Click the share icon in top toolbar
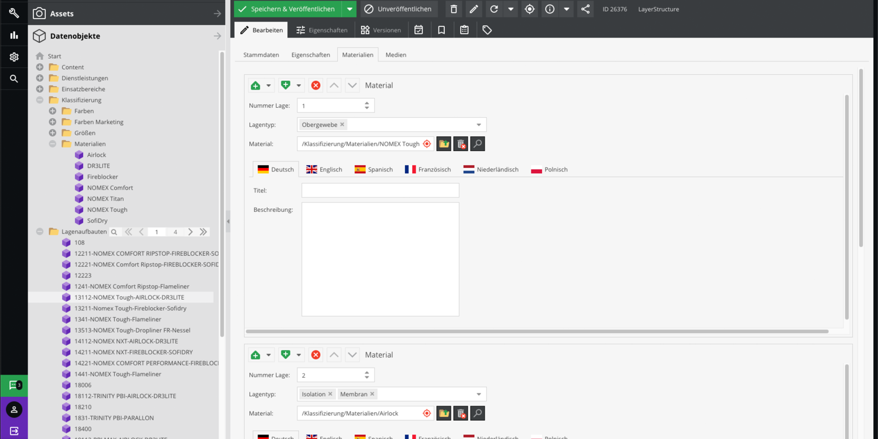The width and height of the screenshot is (878, 439). coord(585,9)
